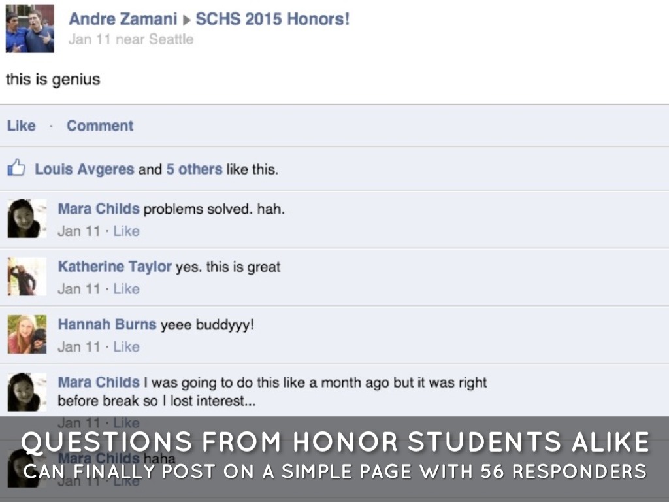Like the 'yeee buddyyy!' comment
669x502 pixels.
point(126,346)
